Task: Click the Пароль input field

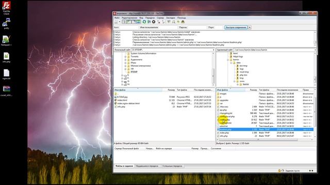Action: [197, 27]
